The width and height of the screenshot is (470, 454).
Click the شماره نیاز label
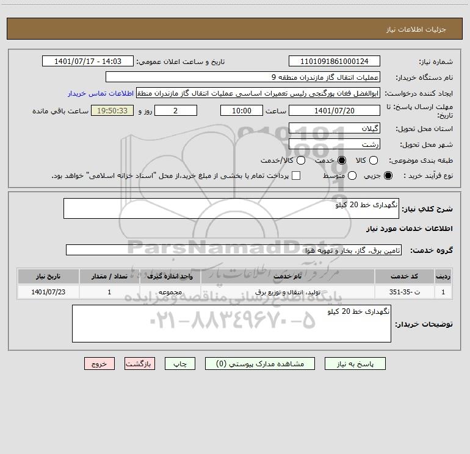tap(436, 62)
